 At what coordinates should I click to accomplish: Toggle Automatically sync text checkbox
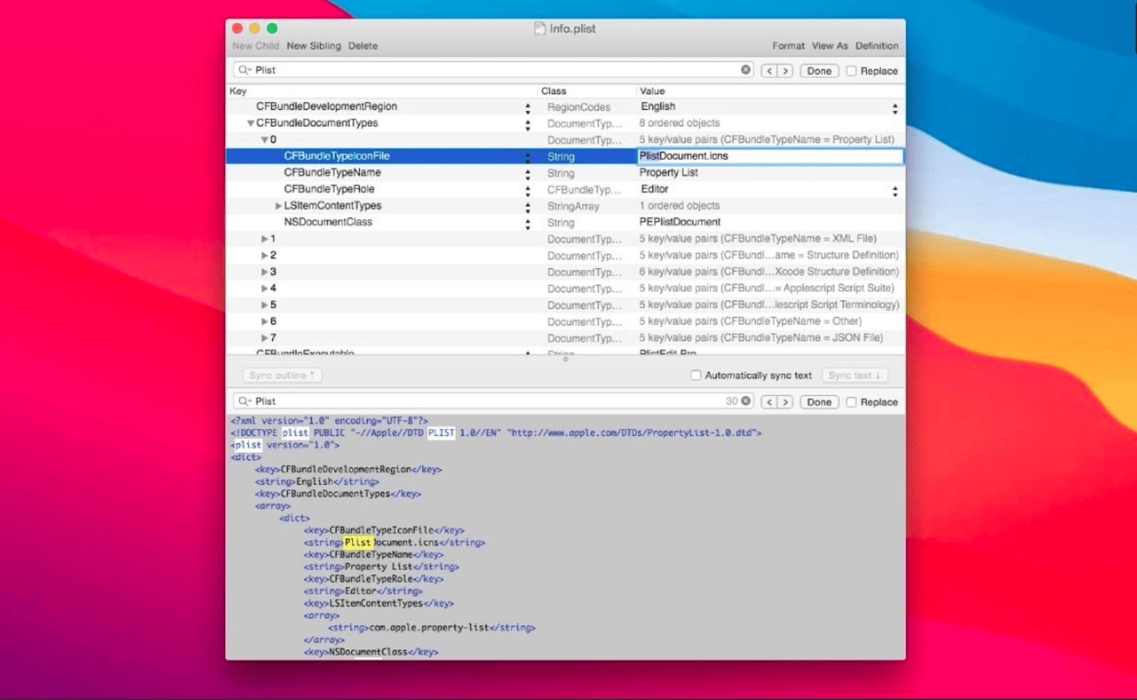point(696,375)
